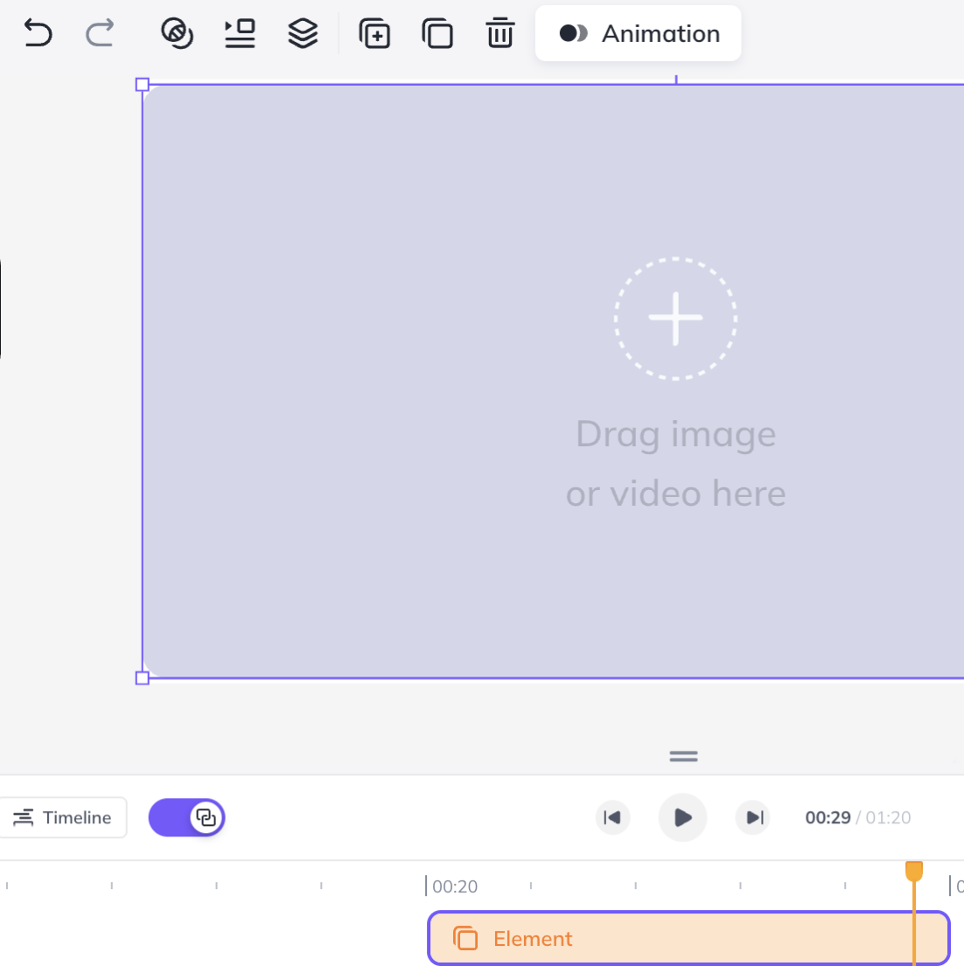
Task: Delete element with trash icon
Action: [x=500, y=32]
